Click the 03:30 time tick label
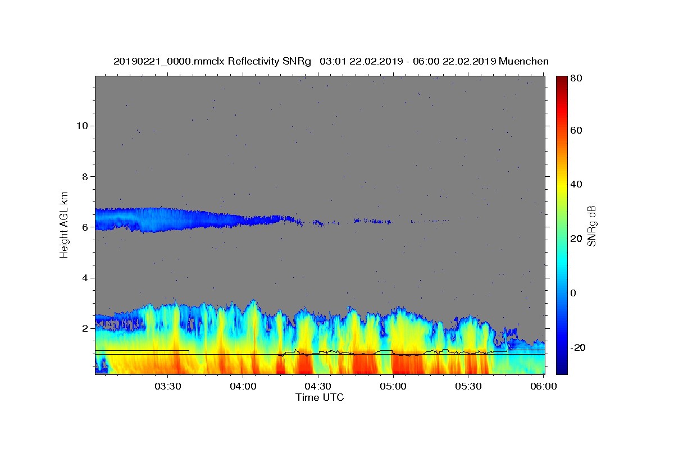The height and width of the screenshot is (449, 674). click(167, 387)
